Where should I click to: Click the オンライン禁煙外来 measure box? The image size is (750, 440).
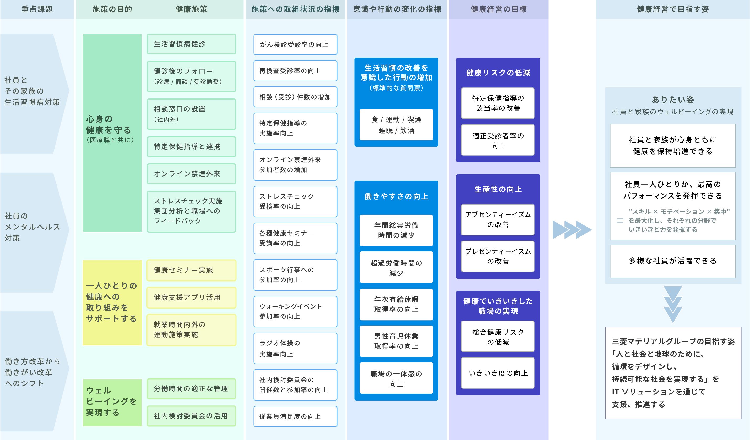pyautogui.click(x=191, y=174)
